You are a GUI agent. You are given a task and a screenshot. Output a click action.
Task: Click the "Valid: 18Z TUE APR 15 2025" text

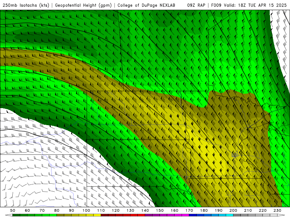[255, 5]
